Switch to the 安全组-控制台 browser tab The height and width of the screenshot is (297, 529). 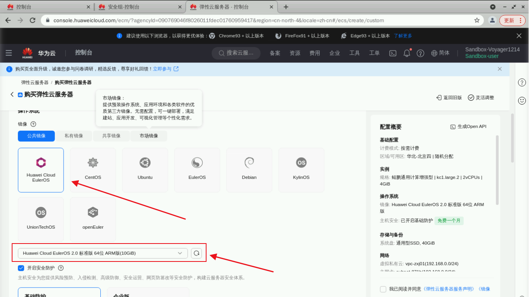click(x=139, y=7)
